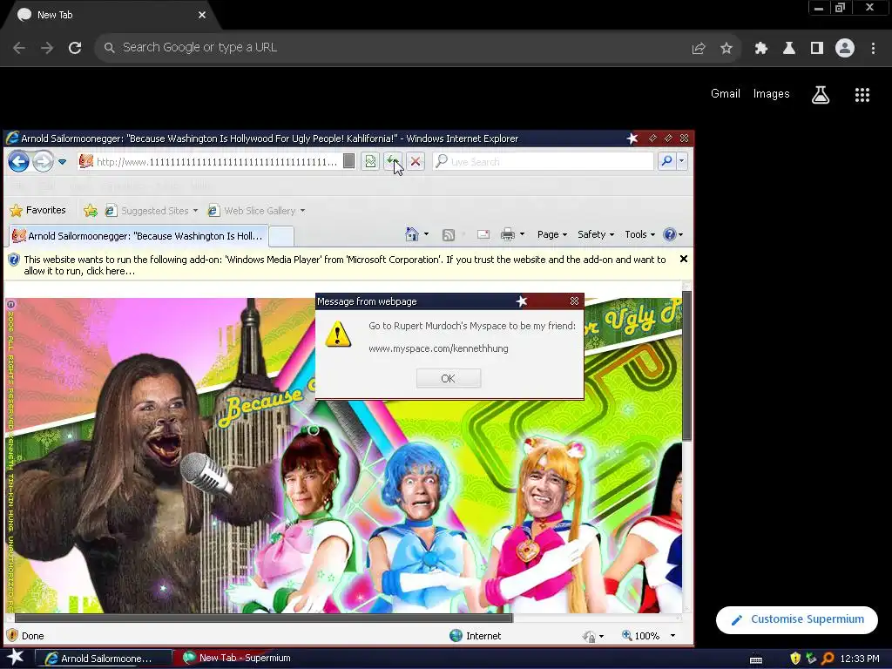Click Supermium reload button
The height and width of the screenshot is (669, 892).
tap(75, 48)
